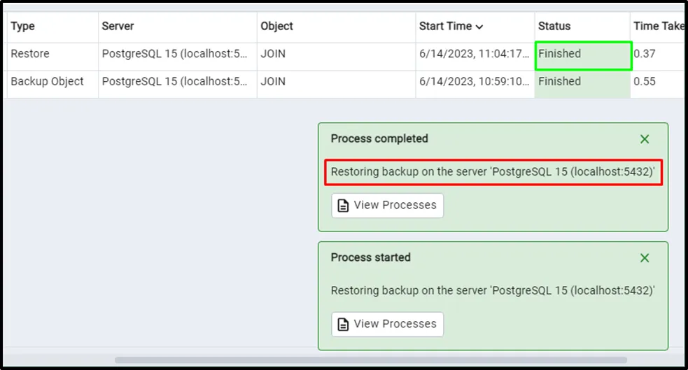Click the Object column header
The width and height of the screenshot is (688, 370).
point(277,27)
